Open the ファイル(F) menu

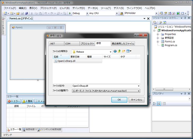coord(10,8)
